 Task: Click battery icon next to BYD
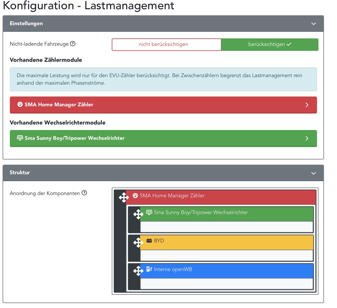[149, 241]
